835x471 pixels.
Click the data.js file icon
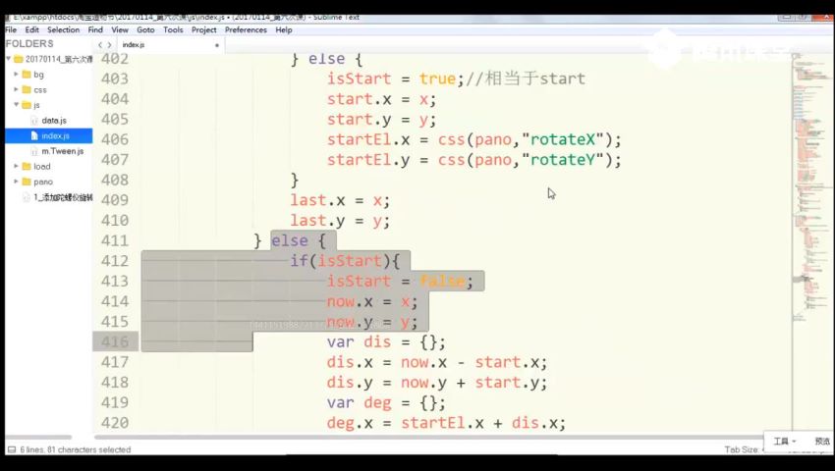click(x=35, y=120)
